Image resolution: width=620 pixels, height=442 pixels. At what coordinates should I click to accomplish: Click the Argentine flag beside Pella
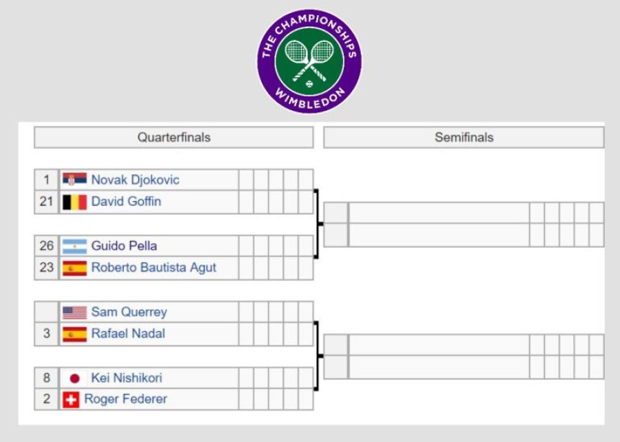tap(75, 246)
